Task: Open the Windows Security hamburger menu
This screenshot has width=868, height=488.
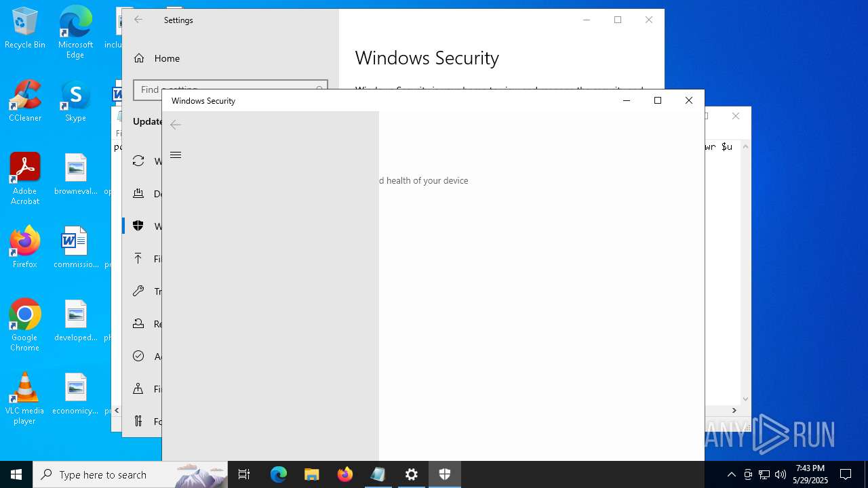Action: (176, 155)
